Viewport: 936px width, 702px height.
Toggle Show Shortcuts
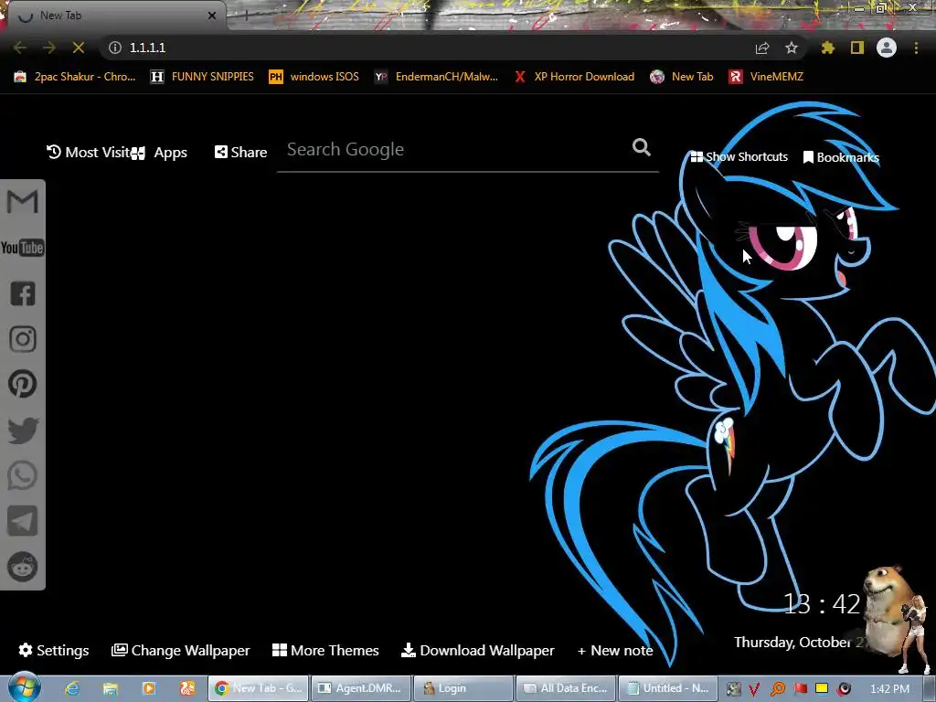coord(739,157)
